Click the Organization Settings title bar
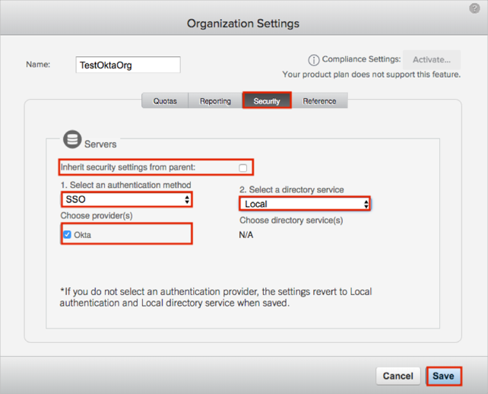The width and height of the screenshot is (488, 394). pyautogui.click(x=243, y=24)
